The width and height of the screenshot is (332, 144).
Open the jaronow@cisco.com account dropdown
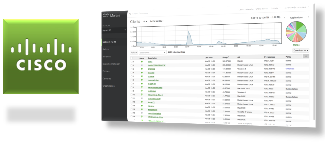[x=297, y=7]
